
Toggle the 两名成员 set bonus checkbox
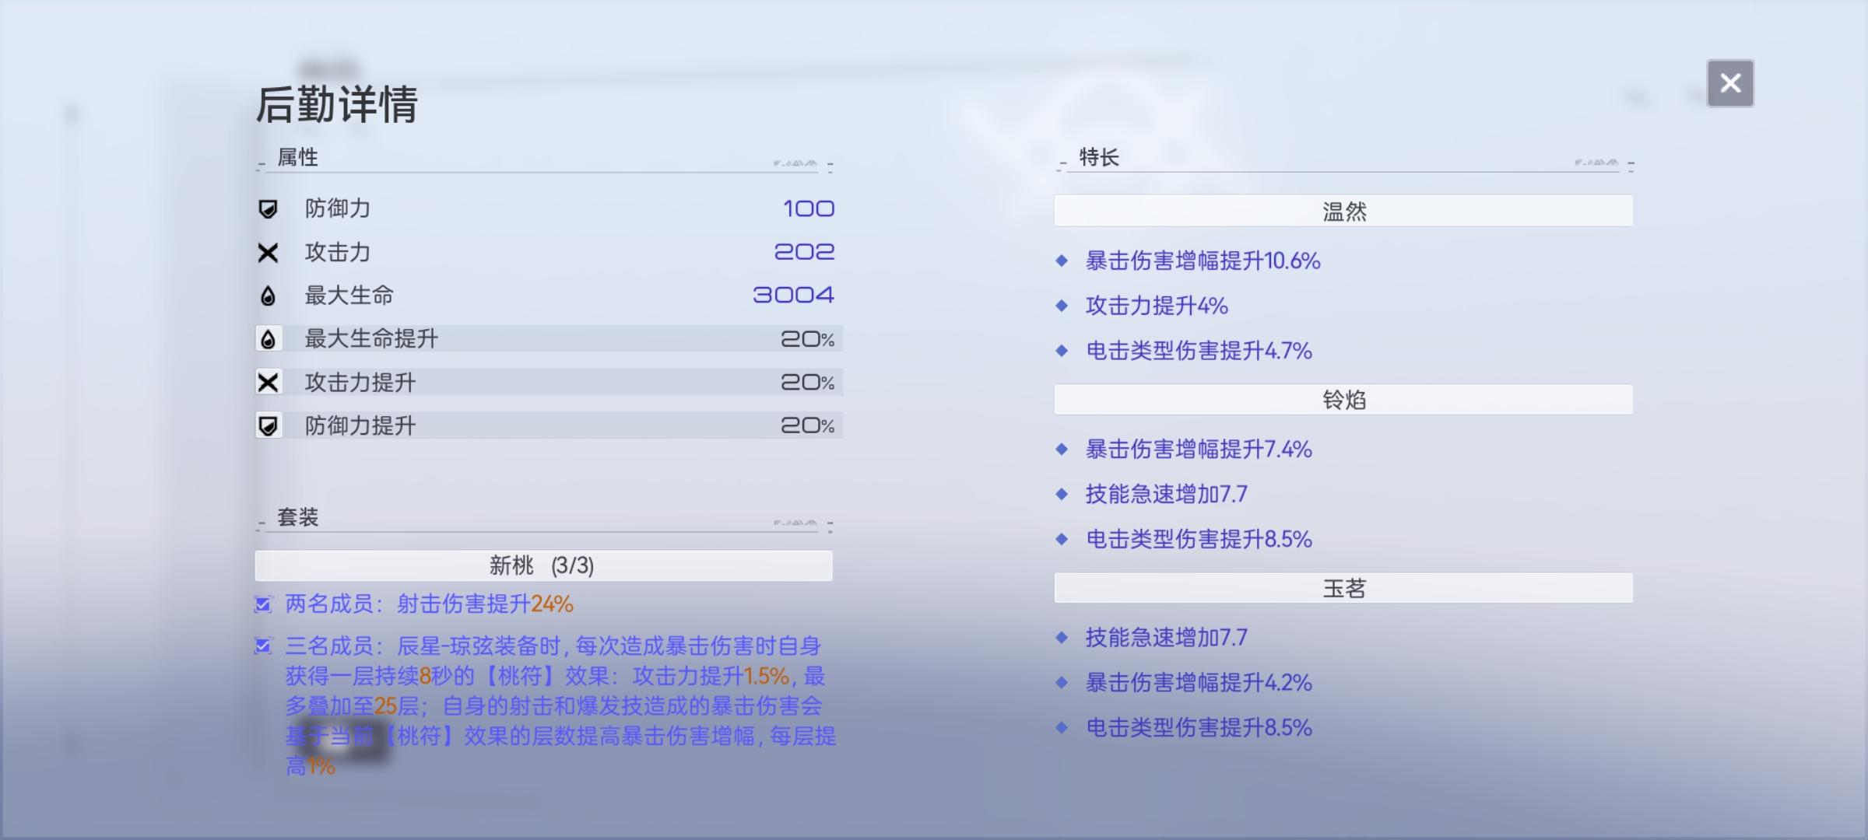click(x=263, y=604)
